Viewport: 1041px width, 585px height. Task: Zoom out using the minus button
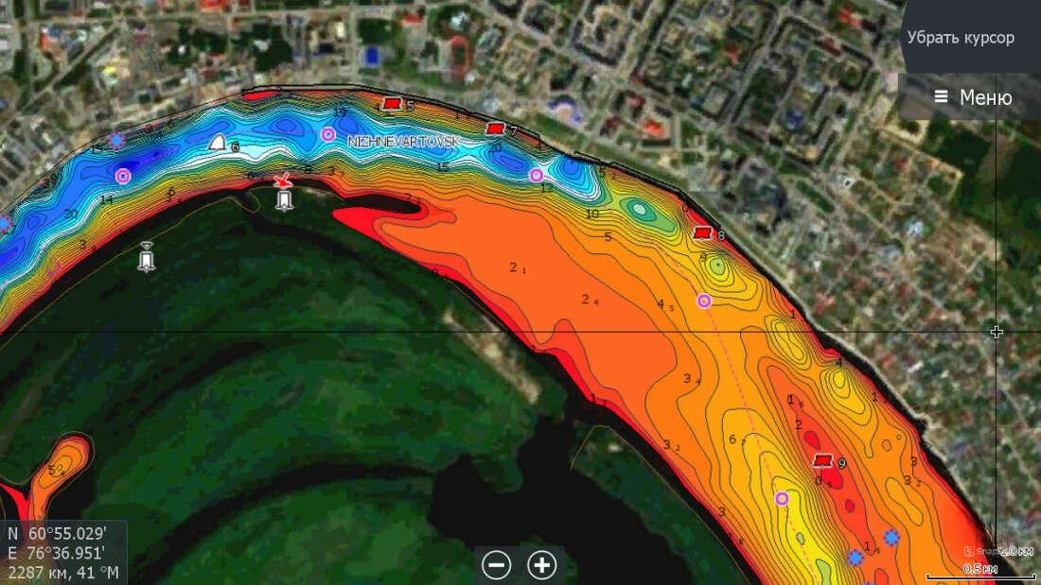pyautogui.click(x=496, y=565)
